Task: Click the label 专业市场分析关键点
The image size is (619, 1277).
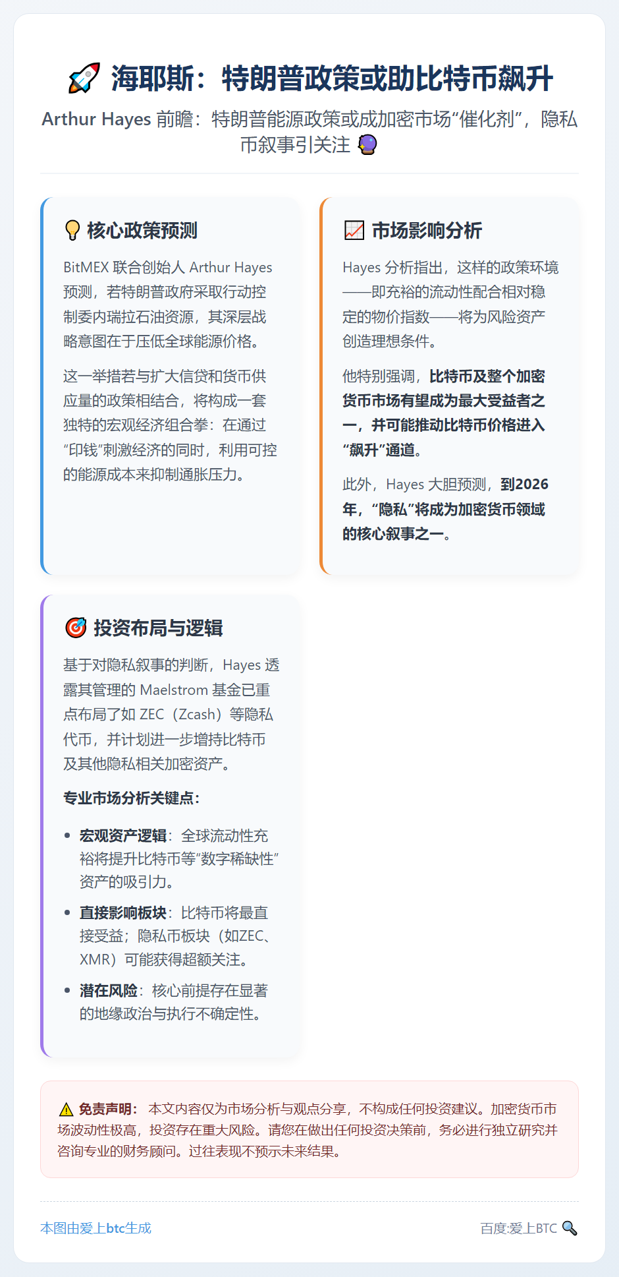Action: pos(131,798)
